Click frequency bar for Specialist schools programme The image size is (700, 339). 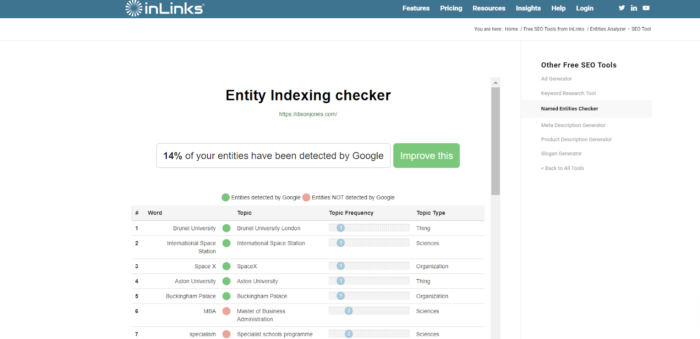coord(369,334)
